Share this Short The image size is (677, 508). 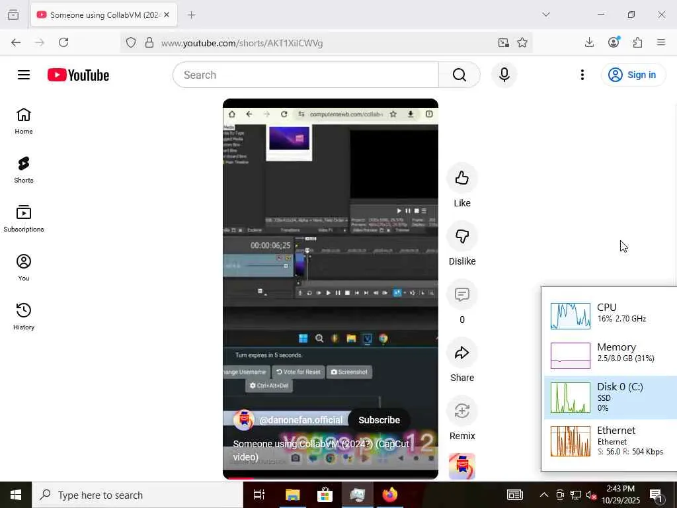pos(462,353)
